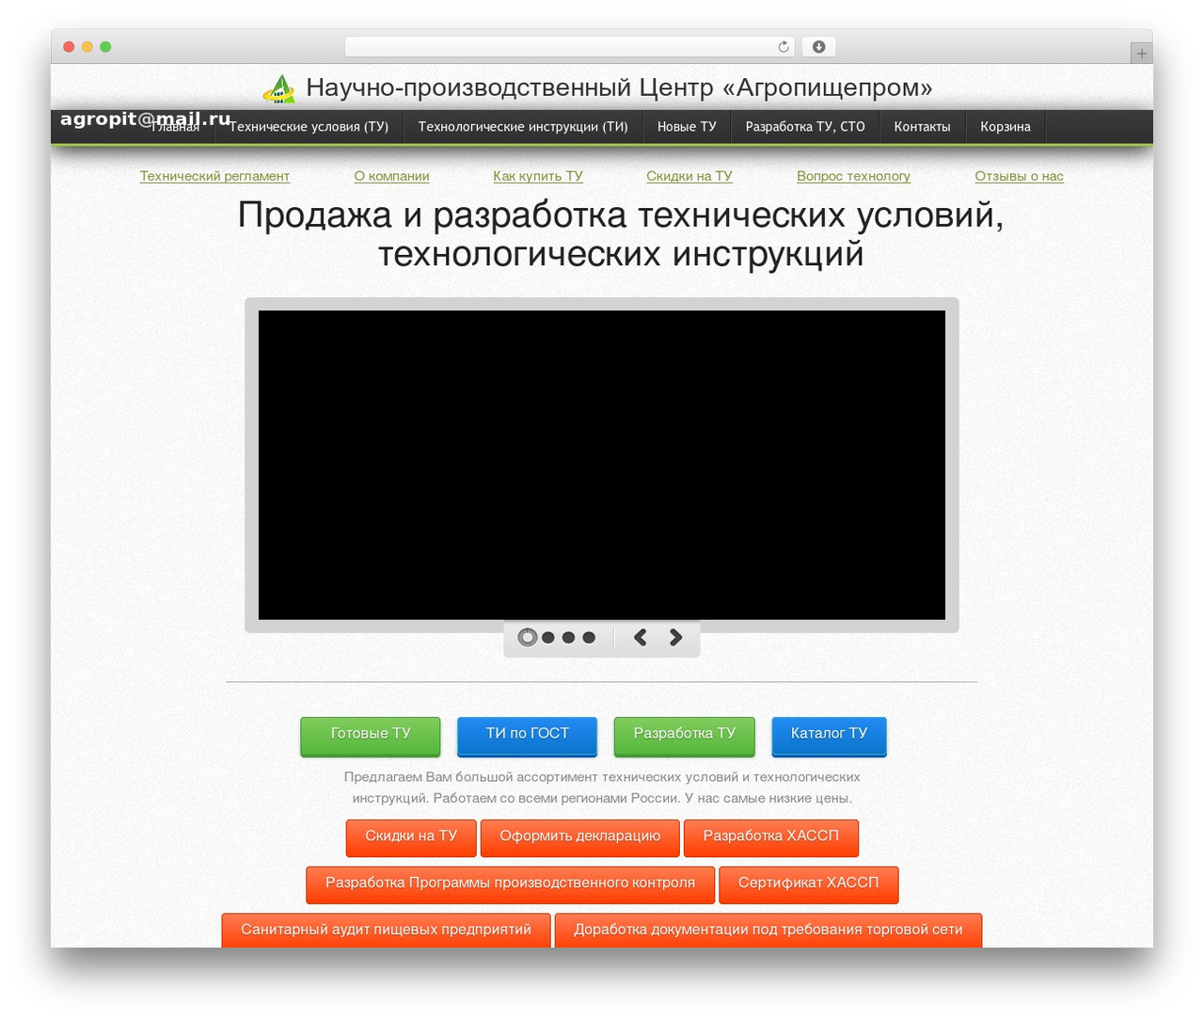Open the Новые ТУ menu item
The height and width of the screenshot is (1020, 1204).
tap(687, 127)
